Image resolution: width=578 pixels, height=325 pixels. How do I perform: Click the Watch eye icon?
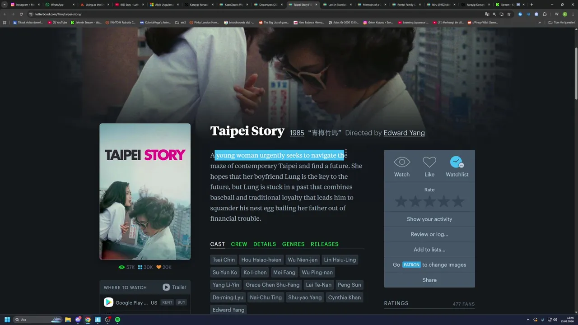402,162
